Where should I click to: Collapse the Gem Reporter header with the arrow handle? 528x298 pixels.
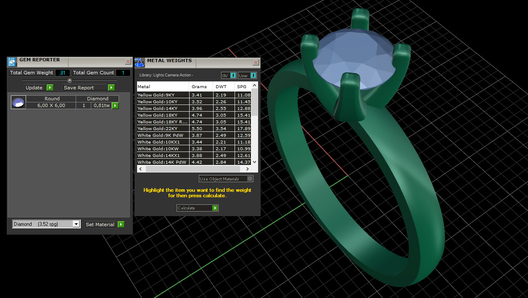[70, 80]
